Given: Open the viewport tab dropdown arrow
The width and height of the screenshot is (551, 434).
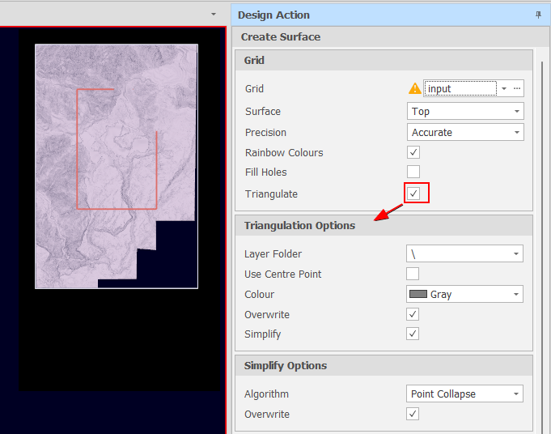Looking at the screenshot, I should point(214,15).
